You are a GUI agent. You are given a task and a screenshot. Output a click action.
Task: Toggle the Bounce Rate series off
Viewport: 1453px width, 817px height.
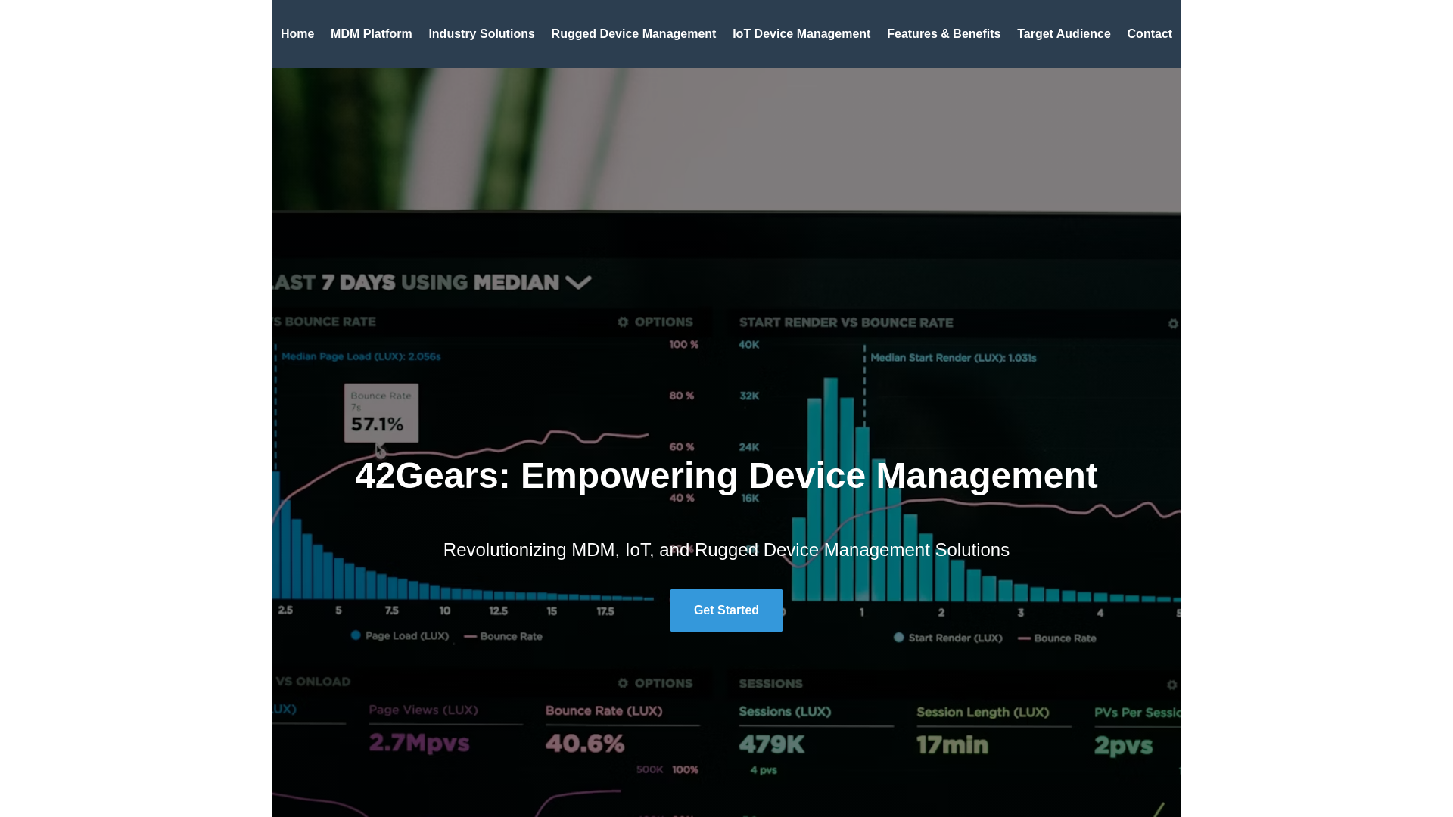(511, 636)
